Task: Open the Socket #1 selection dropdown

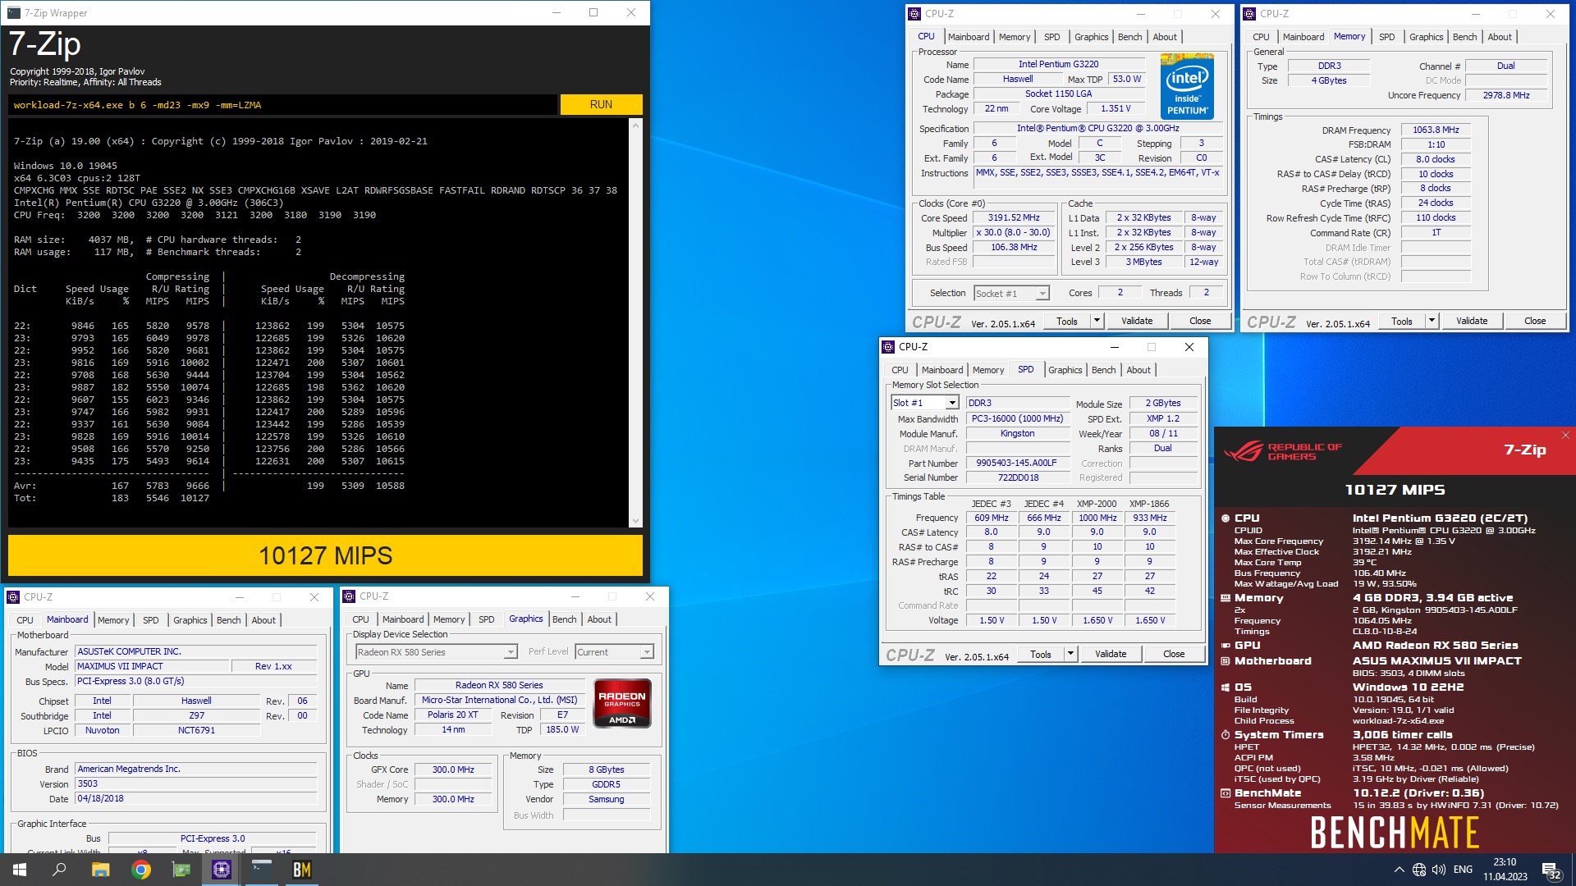Action: [1011, 294]
